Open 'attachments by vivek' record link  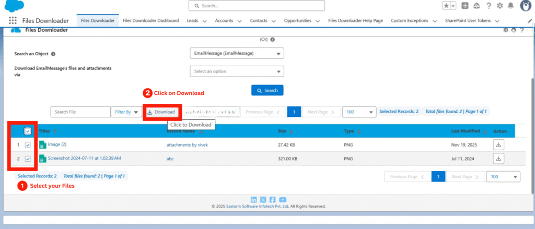point(187,145)
